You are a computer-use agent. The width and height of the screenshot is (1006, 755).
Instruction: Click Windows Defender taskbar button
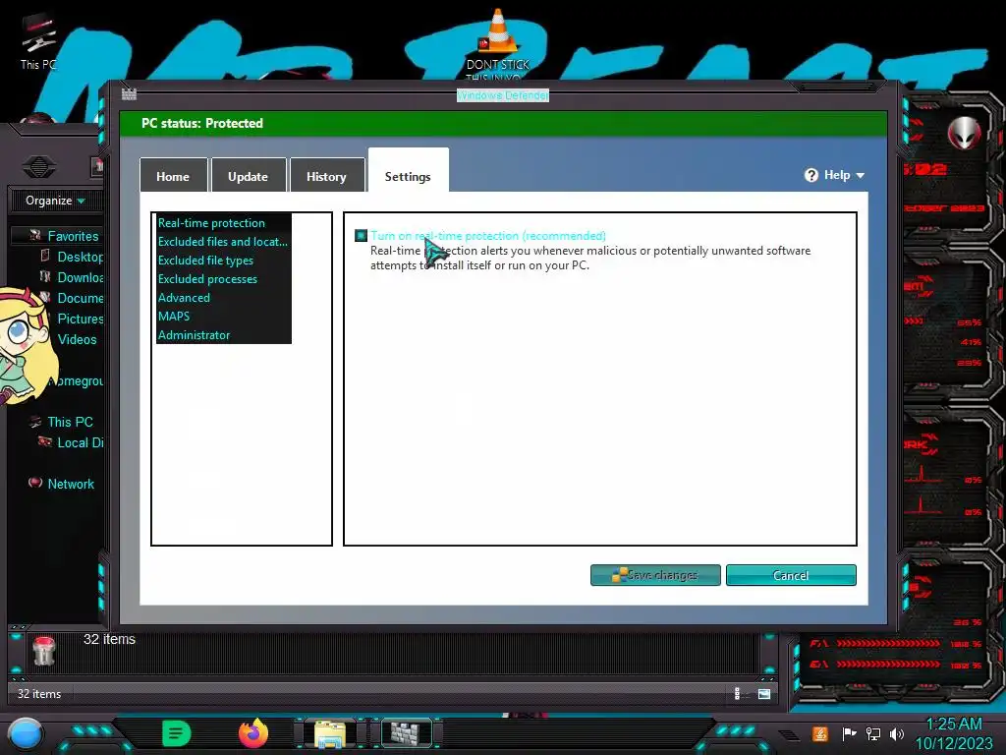tap(407, 733)
